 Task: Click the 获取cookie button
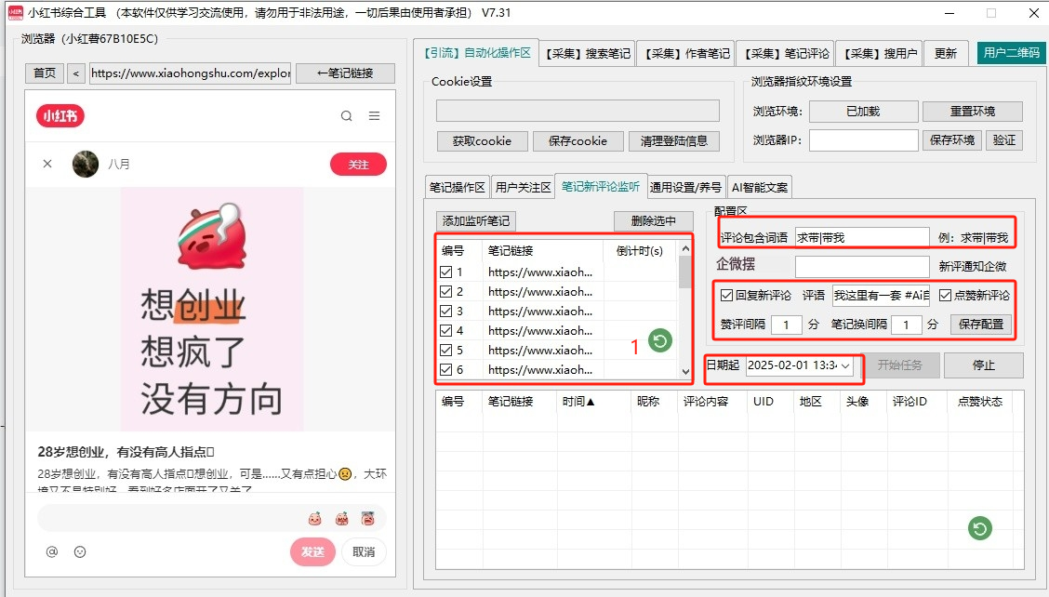pyautogui.click(x=482, y=141)
